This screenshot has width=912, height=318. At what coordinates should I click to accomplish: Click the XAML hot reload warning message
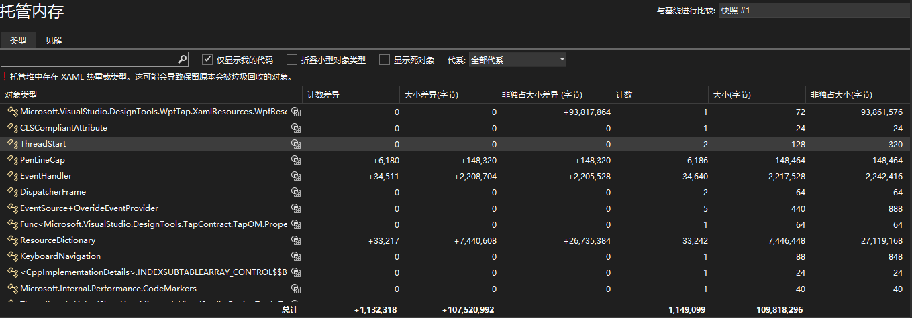pyautogui.click(x=151, y=77)
